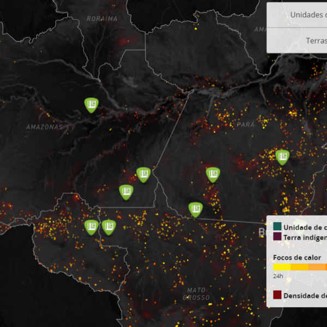Click the Roraima state label on the map
This screenshot has width=327, height=327.
tap(102, 19)
